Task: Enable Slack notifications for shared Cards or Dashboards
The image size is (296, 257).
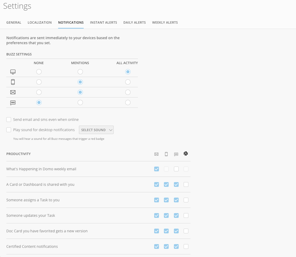Action: click(186, 184)
